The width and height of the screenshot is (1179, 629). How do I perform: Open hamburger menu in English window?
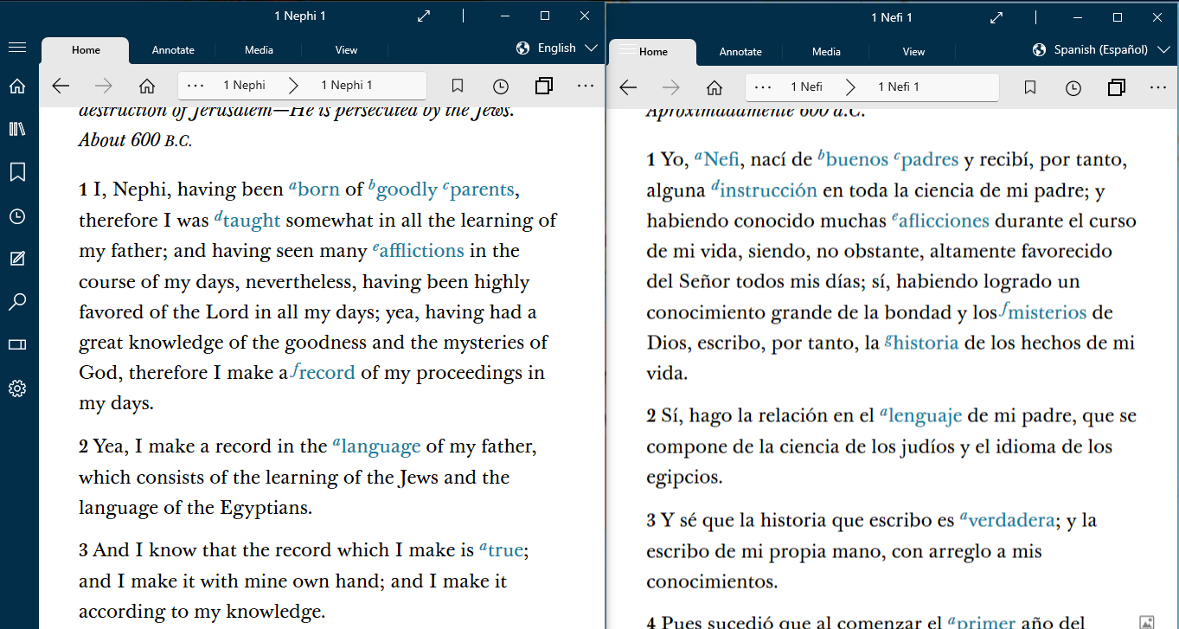click(16, 47)
